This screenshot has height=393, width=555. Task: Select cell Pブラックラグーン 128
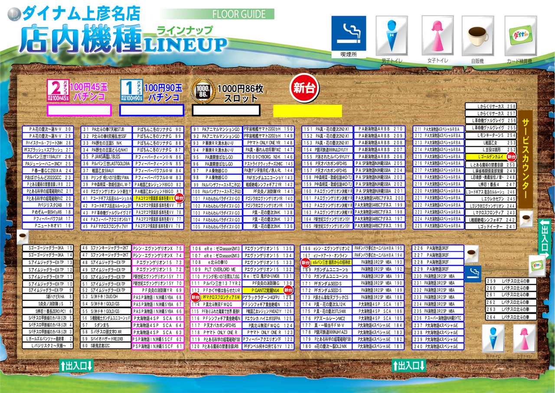(268, 297)
